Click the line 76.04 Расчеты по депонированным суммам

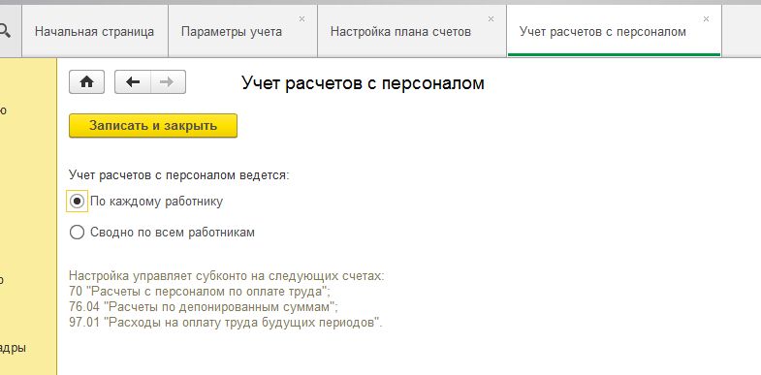(204, 307)
